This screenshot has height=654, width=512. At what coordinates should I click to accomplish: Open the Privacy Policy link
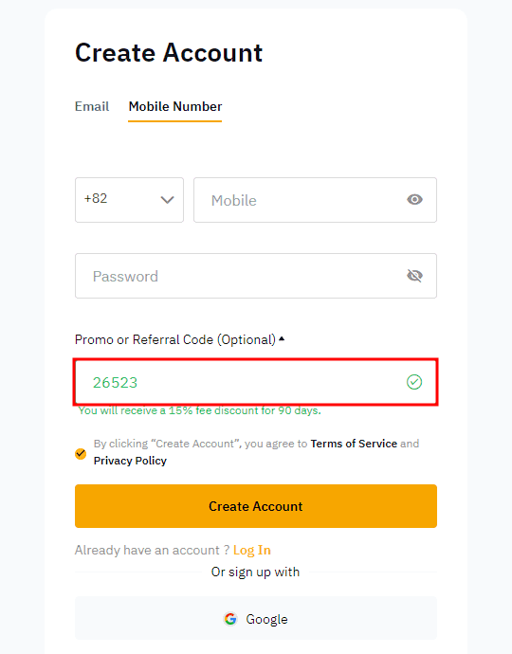[x=130, y=461]
